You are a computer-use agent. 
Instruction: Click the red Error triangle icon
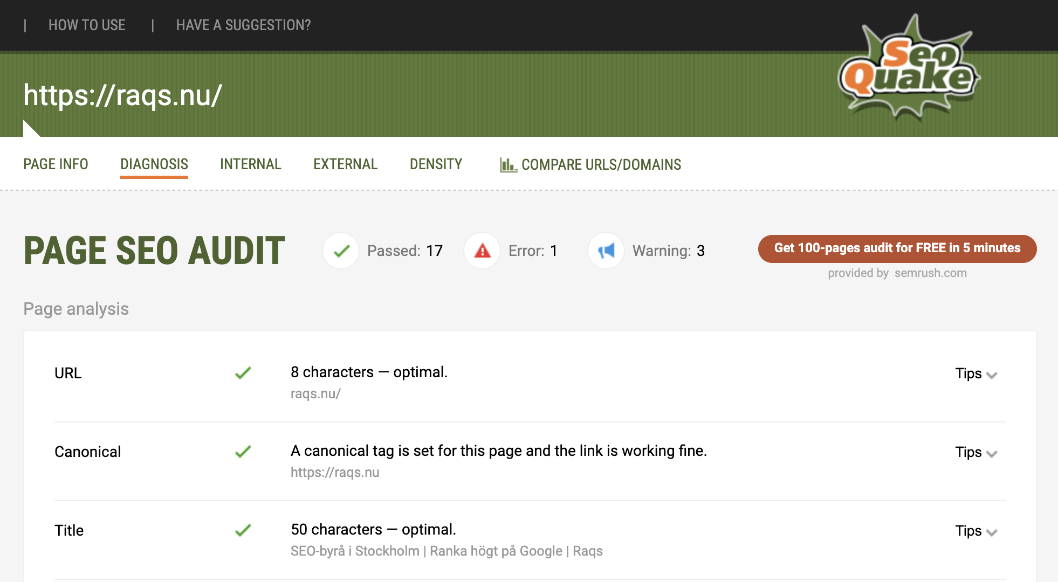coord(482,251)
